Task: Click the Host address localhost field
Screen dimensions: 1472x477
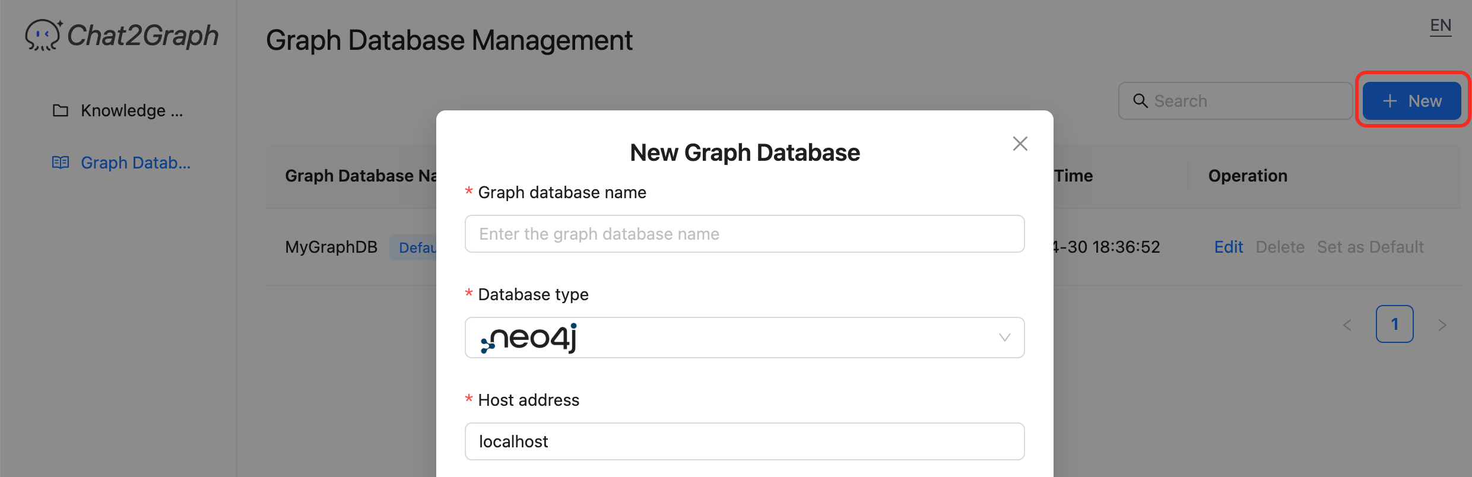Action: tap(744, 441)
